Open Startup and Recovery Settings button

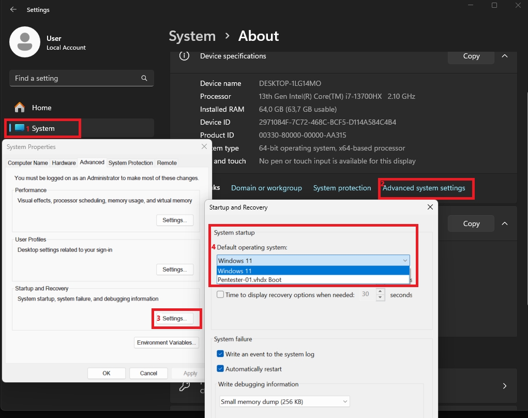tap(175, 318)
